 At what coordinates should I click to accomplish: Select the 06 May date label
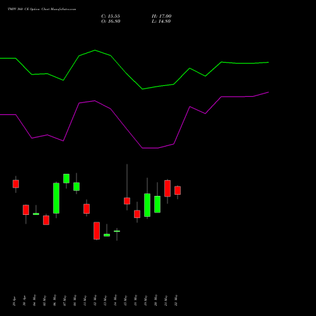point(54,300)
